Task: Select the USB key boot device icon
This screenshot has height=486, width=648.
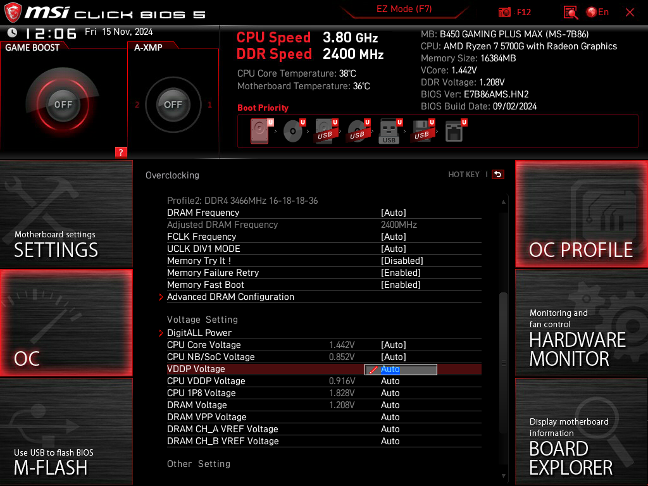Action: (x=390, y=132)
